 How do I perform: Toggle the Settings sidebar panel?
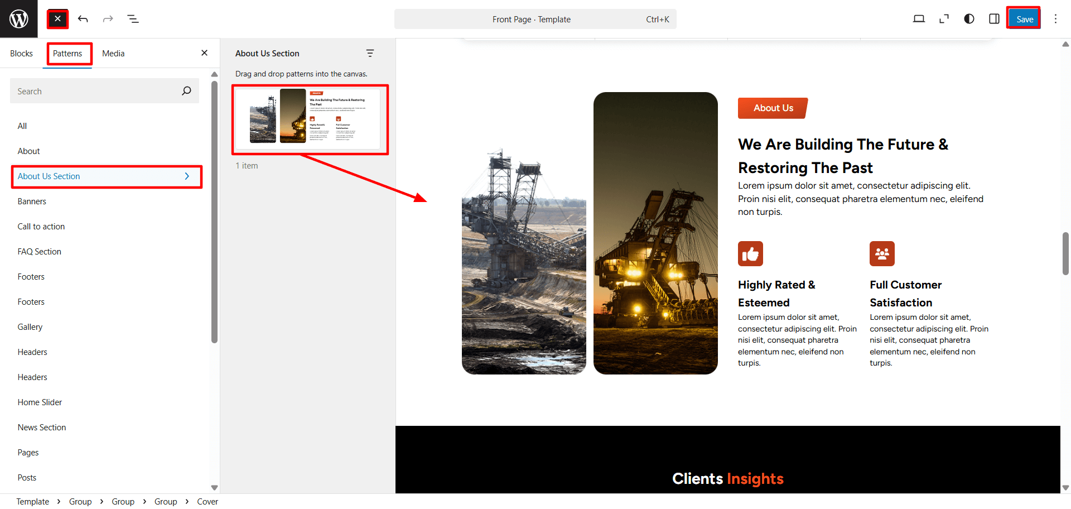(x=994, y=19)
